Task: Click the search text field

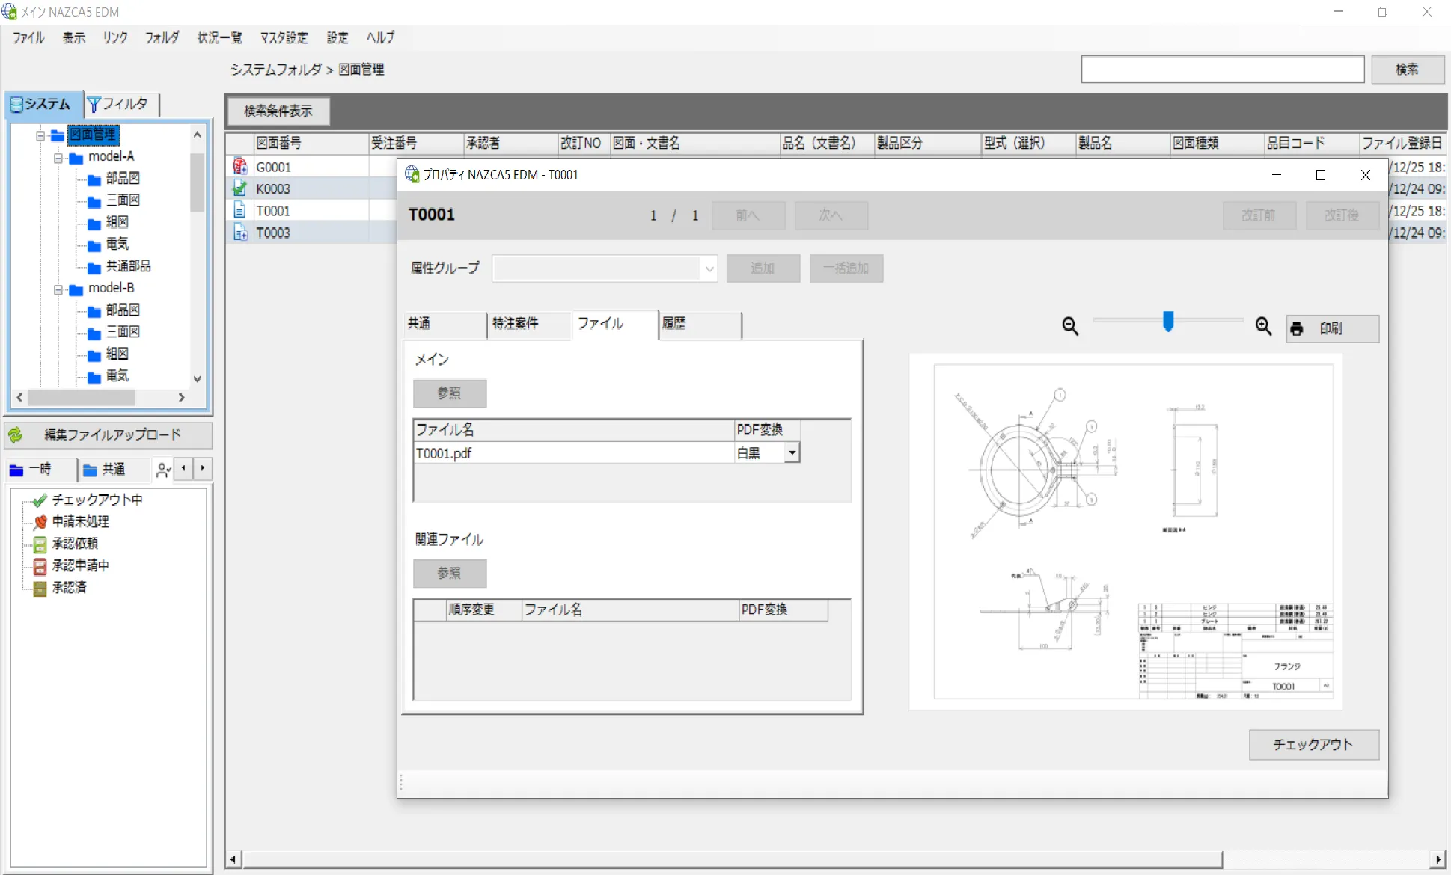Action: [1222, 69]
